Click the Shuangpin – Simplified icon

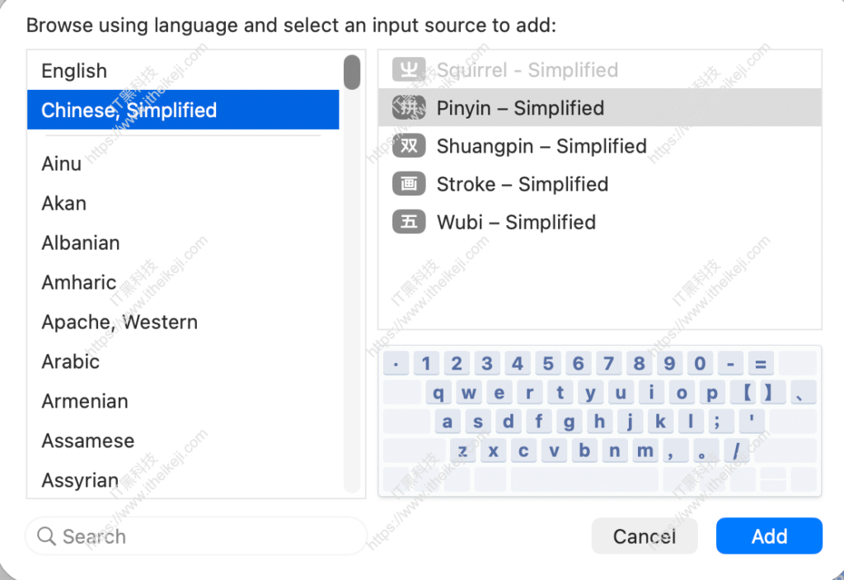click(409, 146)
